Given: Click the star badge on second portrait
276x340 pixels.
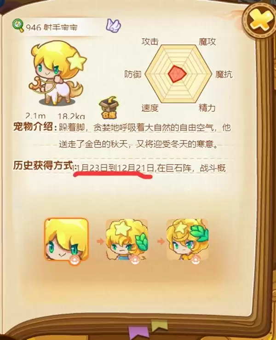Looking at the screenshot, I should click(x=134, y=259).
